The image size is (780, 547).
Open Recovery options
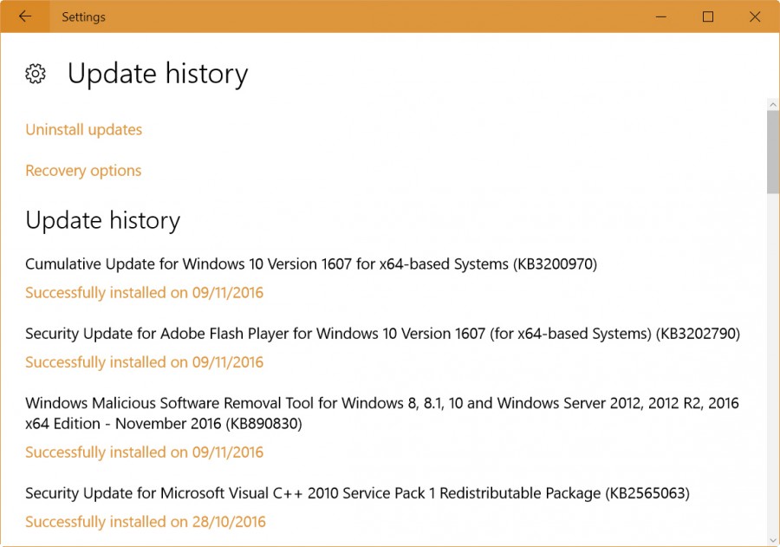[82, 170]
